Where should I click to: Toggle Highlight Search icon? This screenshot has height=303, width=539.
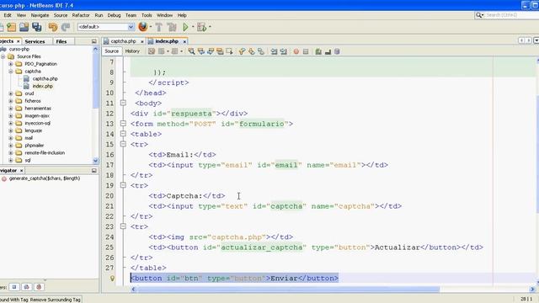(x=220, y=51)
